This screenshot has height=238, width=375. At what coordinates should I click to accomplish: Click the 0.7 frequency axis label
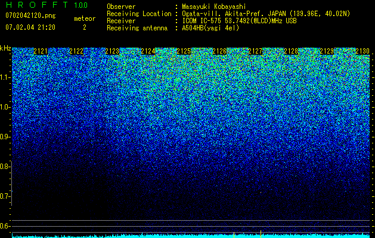pyautogui.click(x=5, y=196)
